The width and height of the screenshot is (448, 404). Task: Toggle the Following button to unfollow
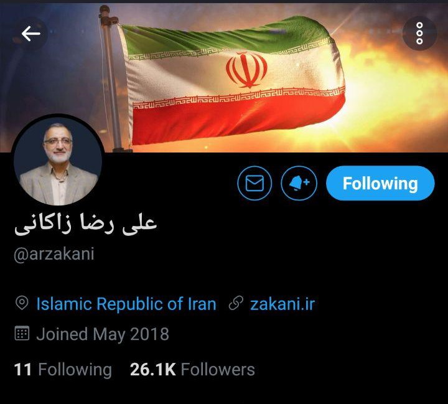point(380,183)
